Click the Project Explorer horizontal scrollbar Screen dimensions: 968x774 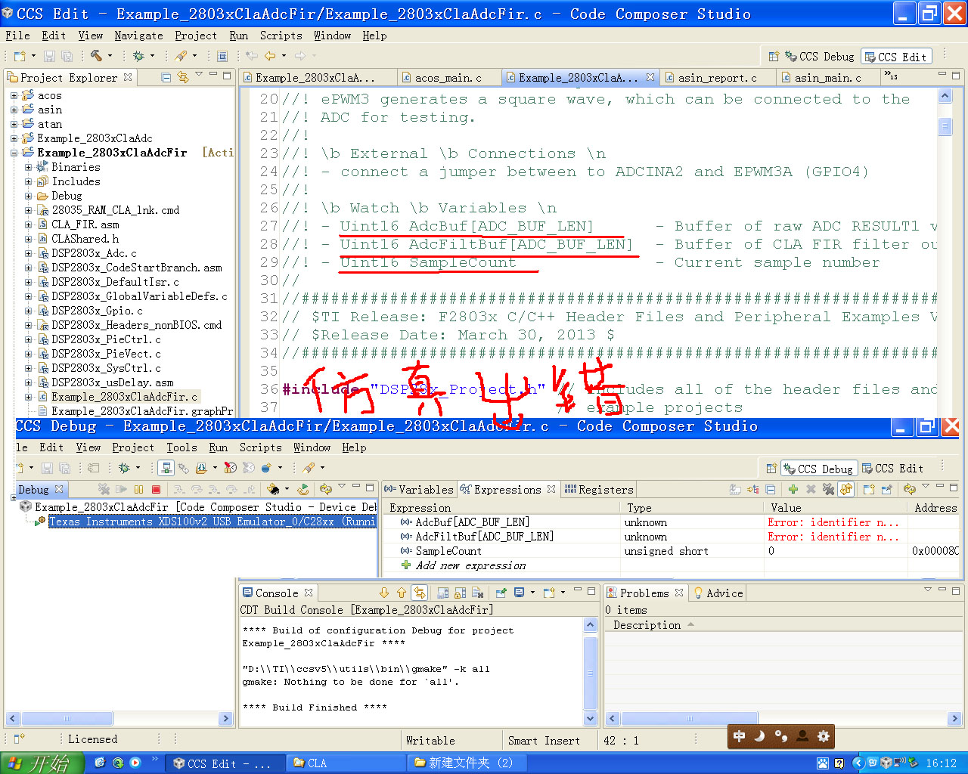119,719
